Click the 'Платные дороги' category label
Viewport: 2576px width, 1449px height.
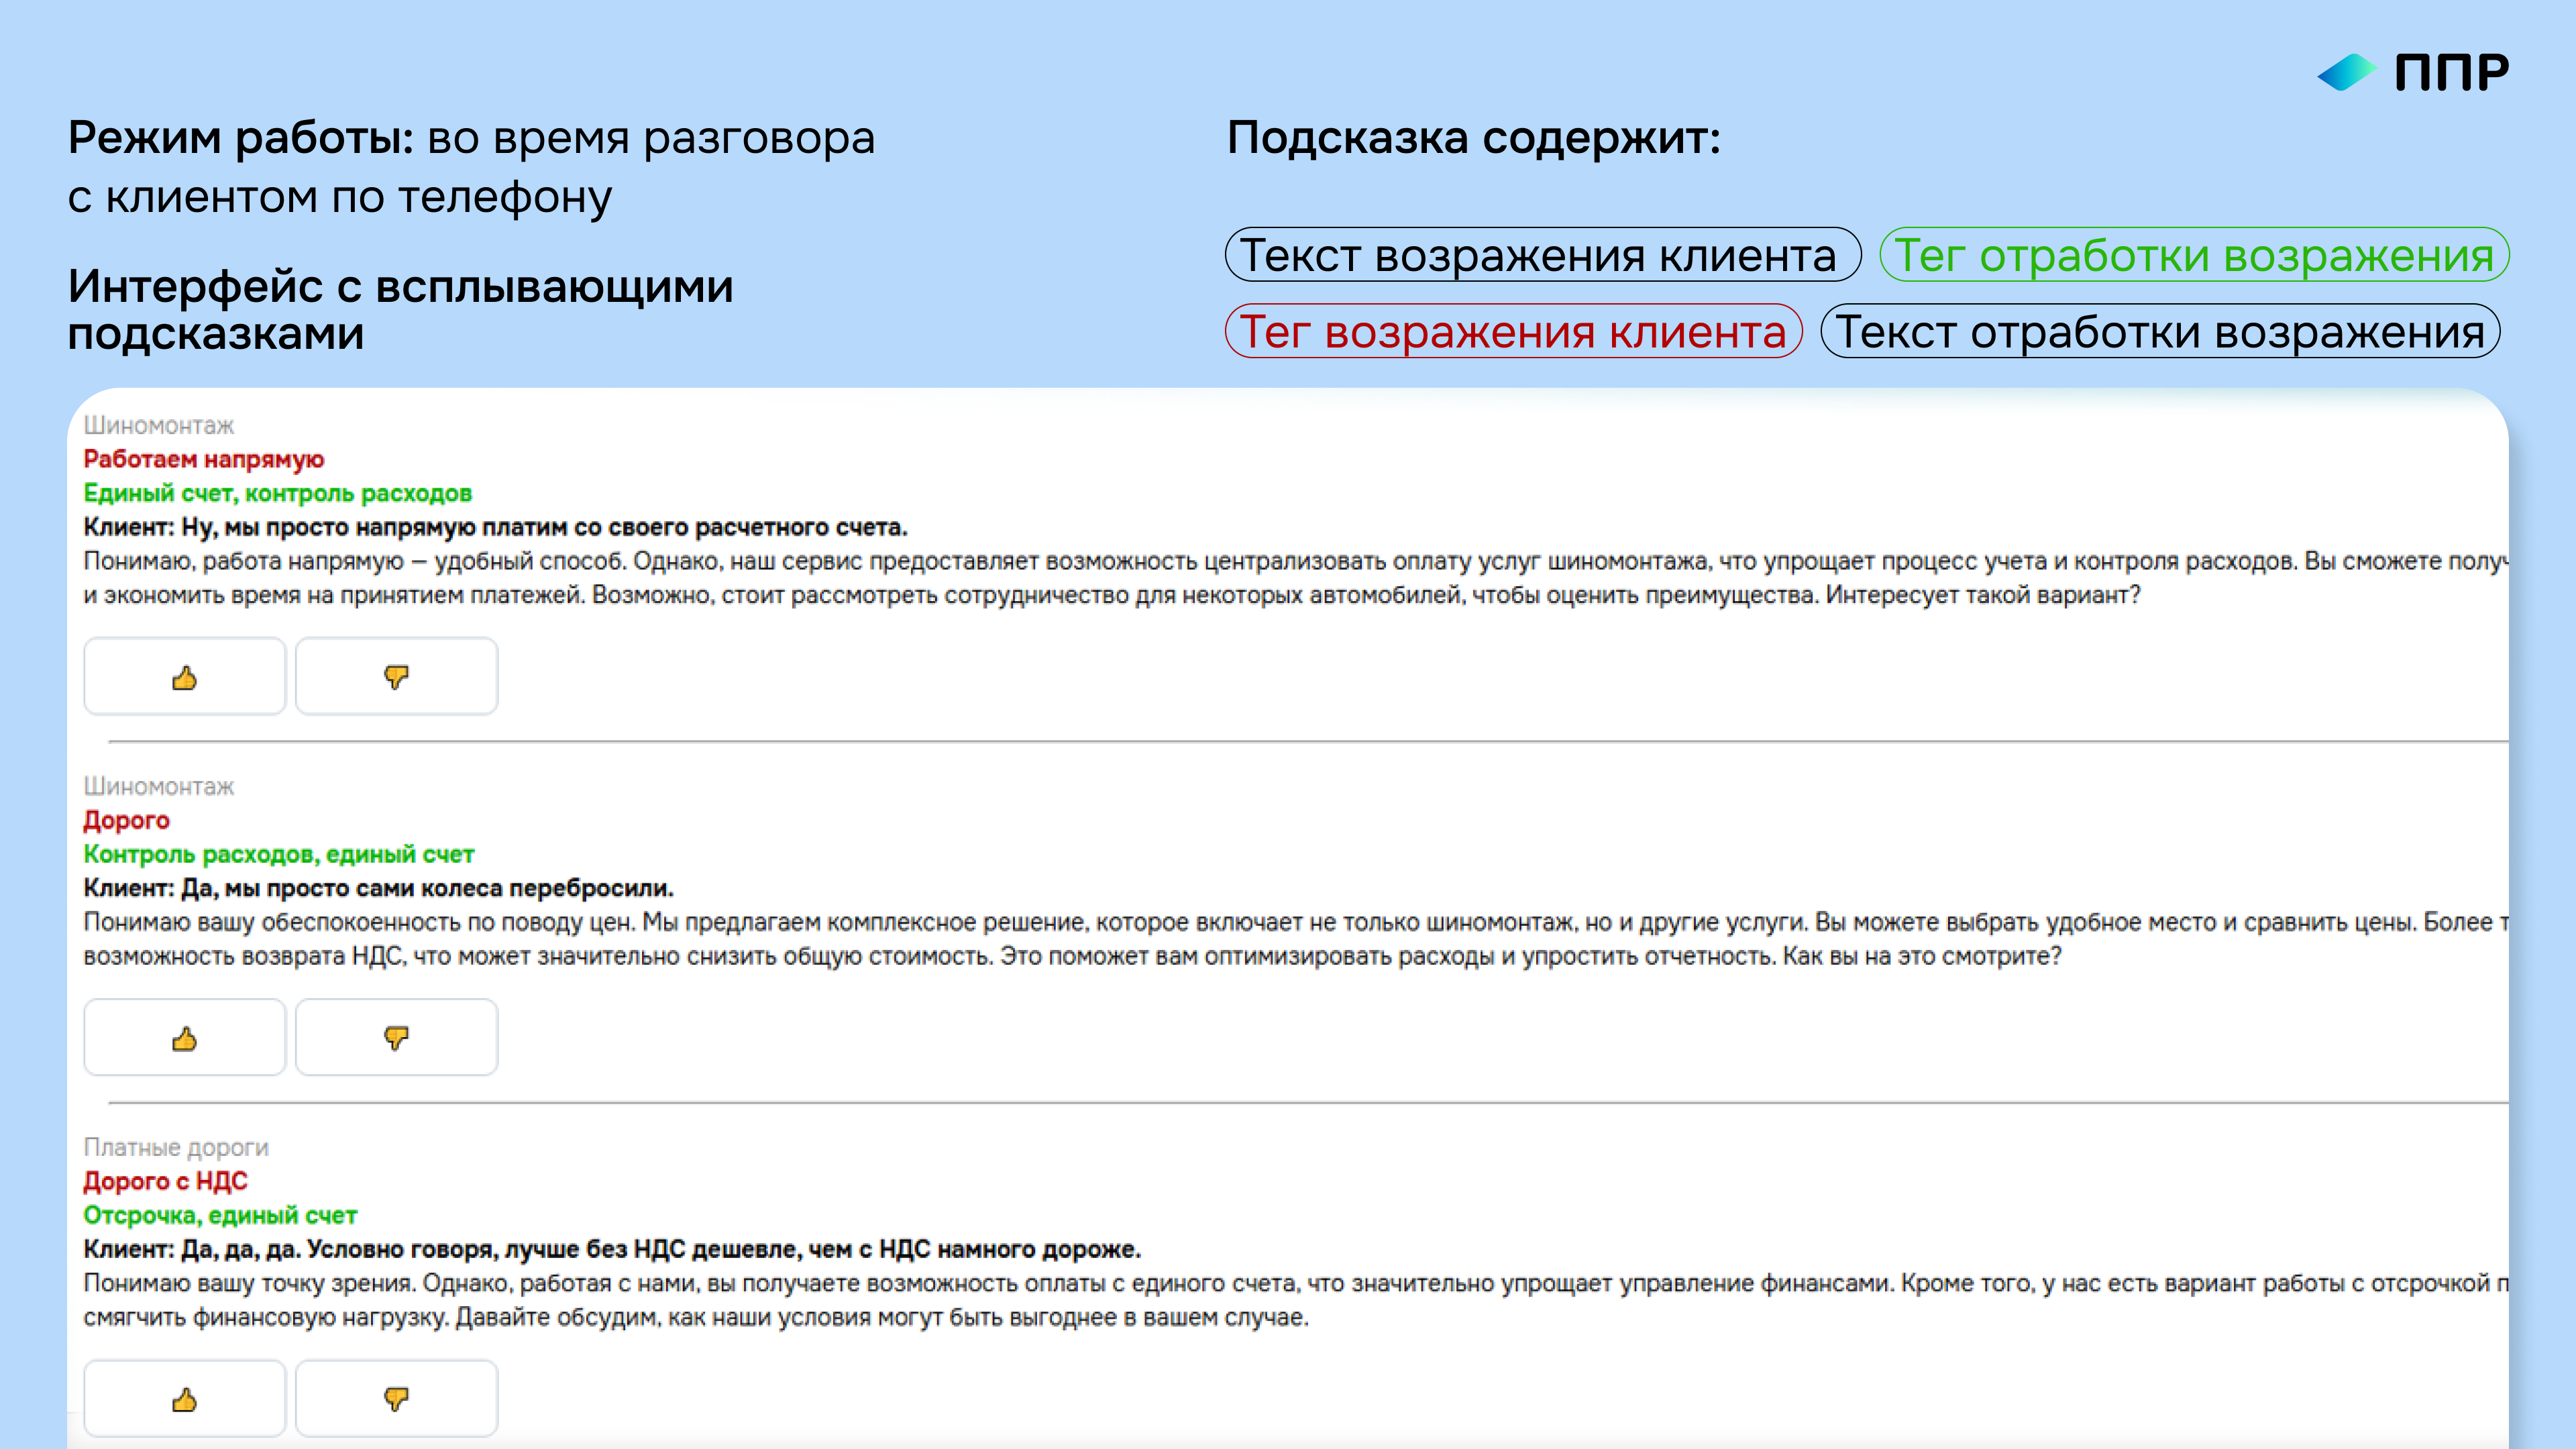(176, 1147)
